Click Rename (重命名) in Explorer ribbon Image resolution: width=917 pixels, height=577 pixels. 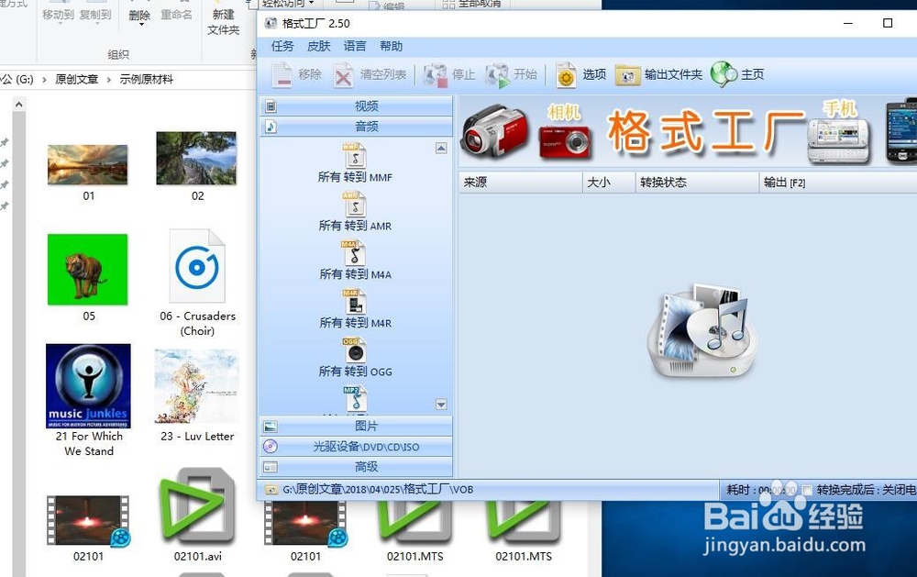pos(176,15)
